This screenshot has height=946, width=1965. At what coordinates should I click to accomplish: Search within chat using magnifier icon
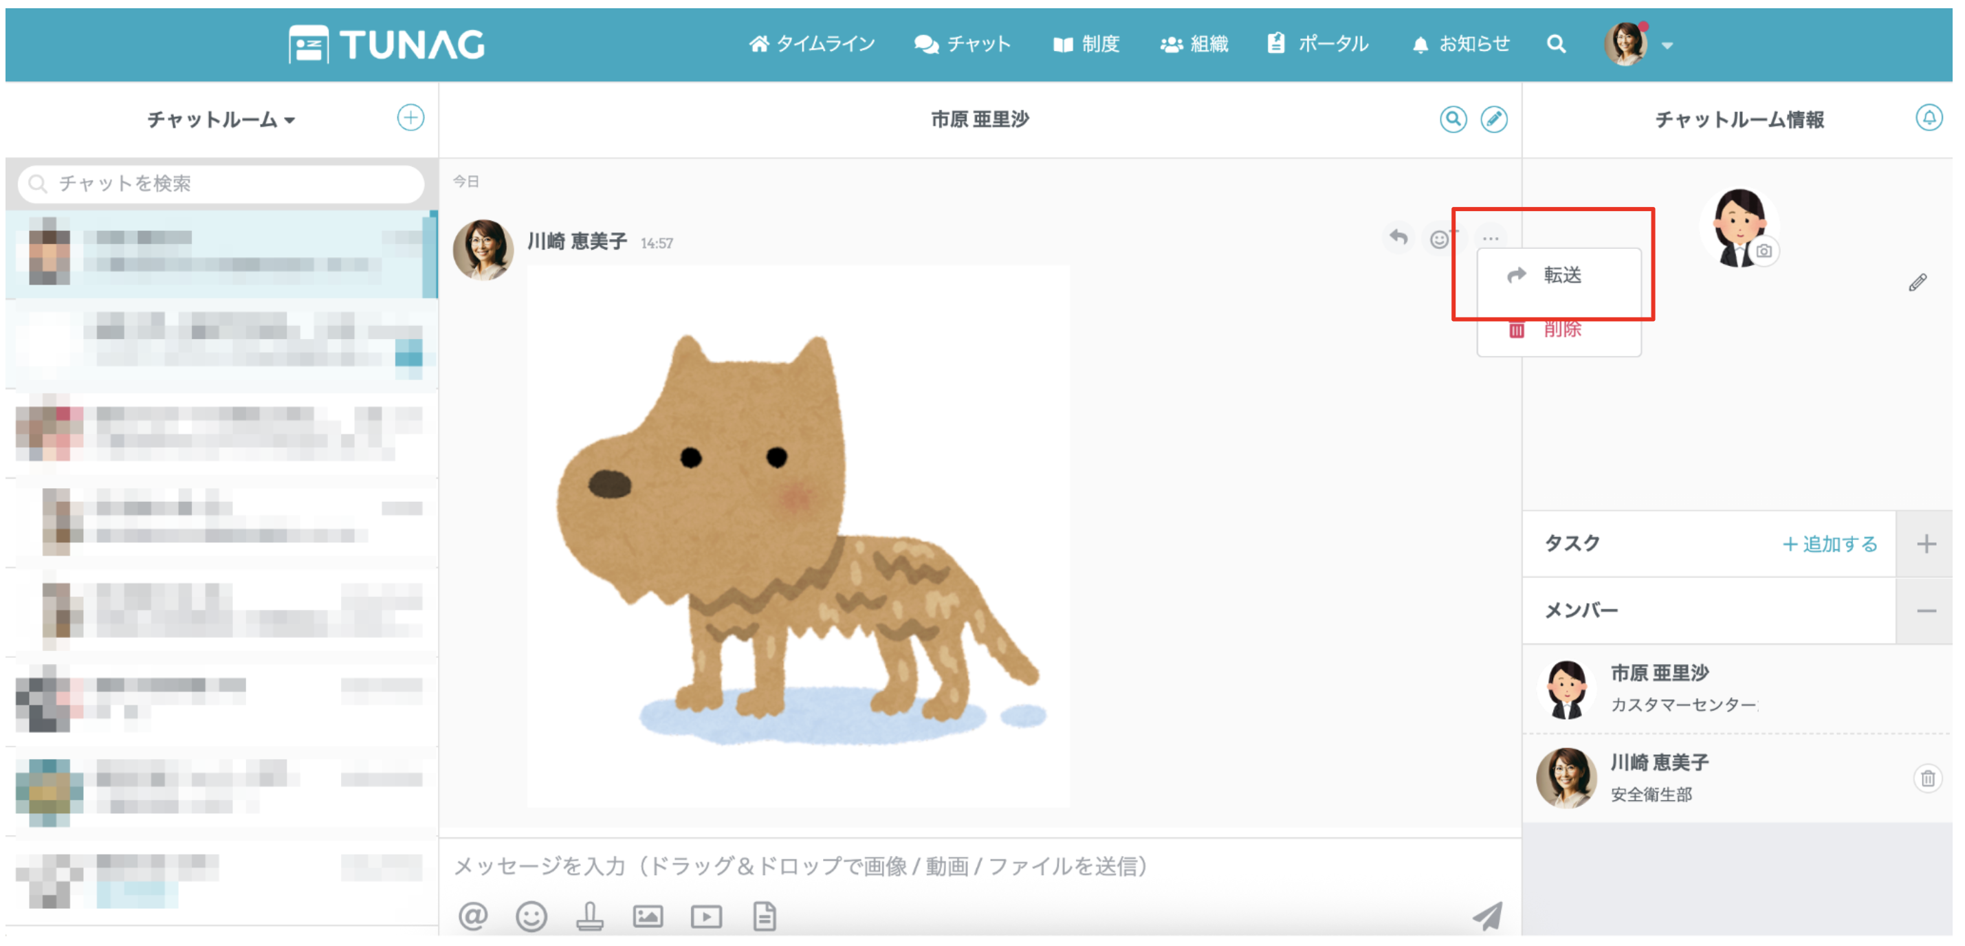coord(1453,119)
